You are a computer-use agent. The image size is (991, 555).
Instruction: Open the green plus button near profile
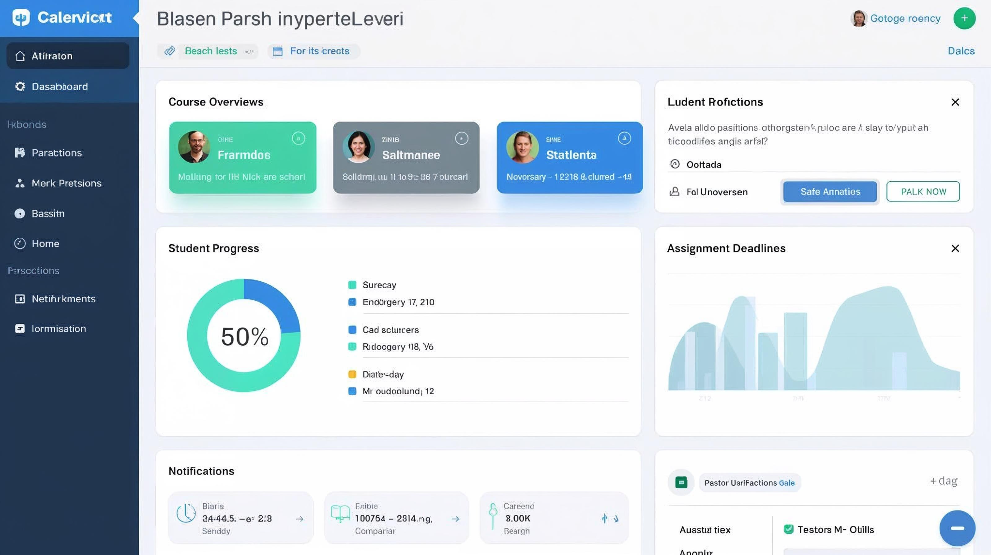964,18
